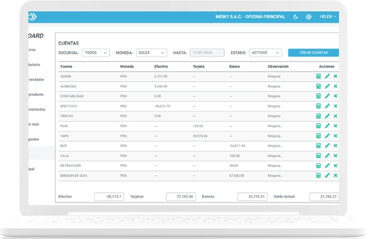Select the 'gastos' sidebar item
367x239 pixels.
pyautogui.click(x=34, y=140)
